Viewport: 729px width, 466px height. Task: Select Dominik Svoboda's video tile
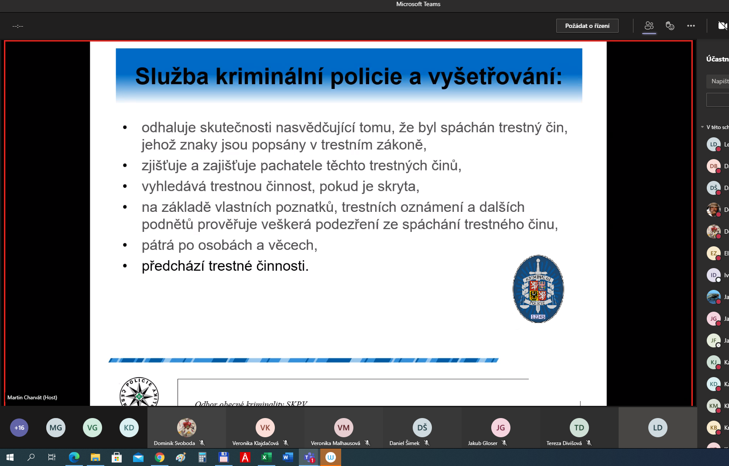pos(186,428)
